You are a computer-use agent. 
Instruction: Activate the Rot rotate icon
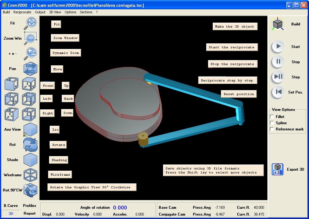click(x=30, y=145)
